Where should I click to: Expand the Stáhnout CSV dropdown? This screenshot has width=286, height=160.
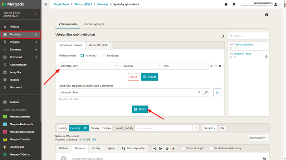259,138
